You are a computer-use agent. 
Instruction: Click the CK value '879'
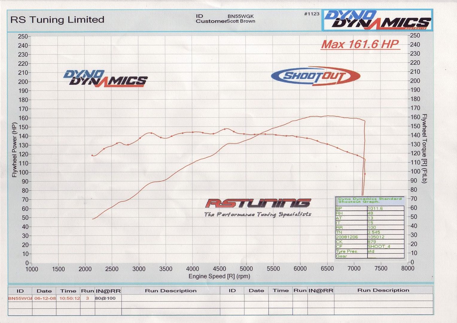click(372, 242)
